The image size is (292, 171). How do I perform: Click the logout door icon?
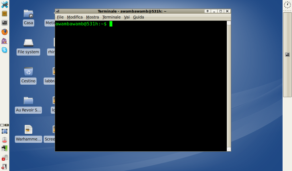tap(5, 166)
